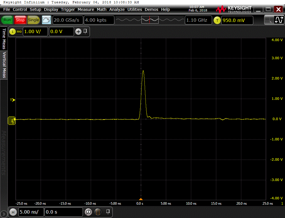Open the Setup menu

coord(35,9)
